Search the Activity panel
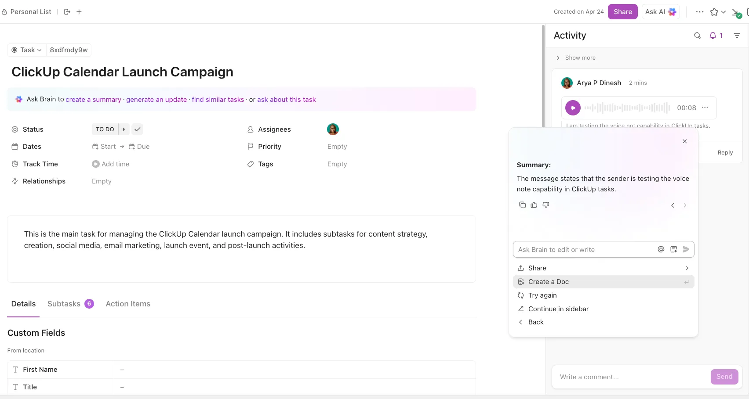 pos(697,36)
